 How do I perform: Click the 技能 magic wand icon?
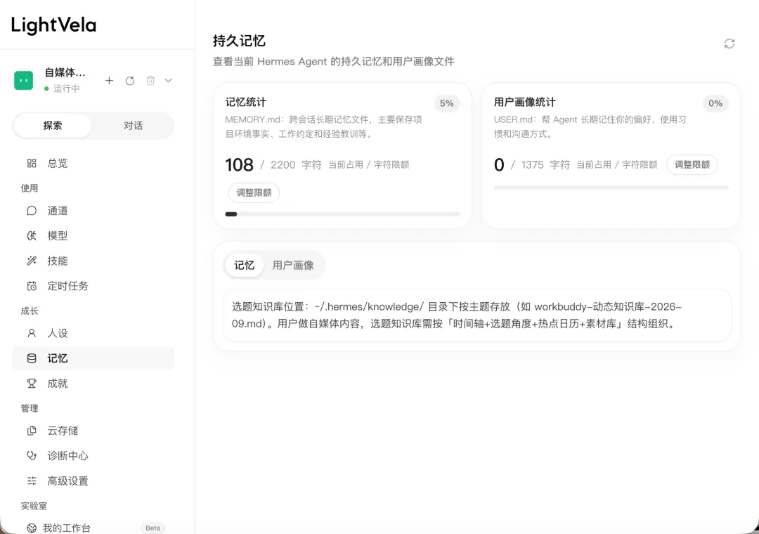pyautogui.click(x=32, y=261)
